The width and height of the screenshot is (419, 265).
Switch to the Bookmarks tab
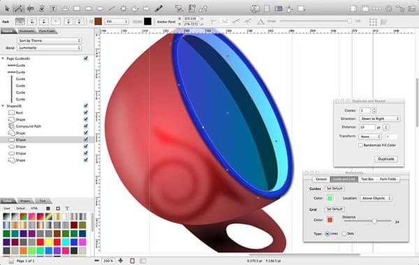pos(27,31)
